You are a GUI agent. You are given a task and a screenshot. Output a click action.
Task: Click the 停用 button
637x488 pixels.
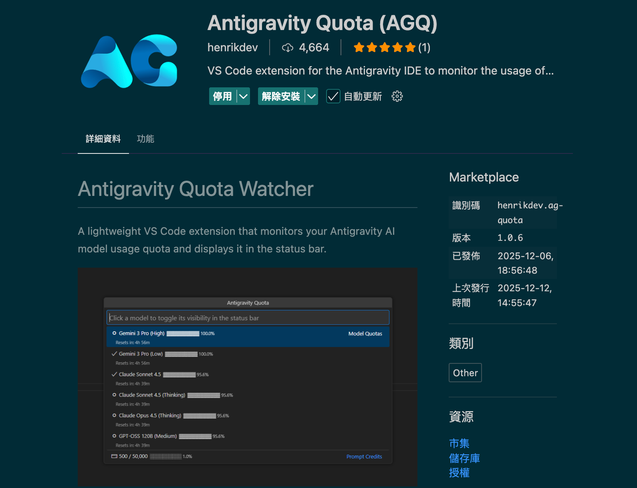coord(222,96)
